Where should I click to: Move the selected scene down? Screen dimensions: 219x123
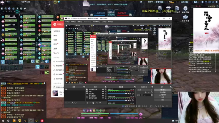pyautogui.click(x=76, y=103)
